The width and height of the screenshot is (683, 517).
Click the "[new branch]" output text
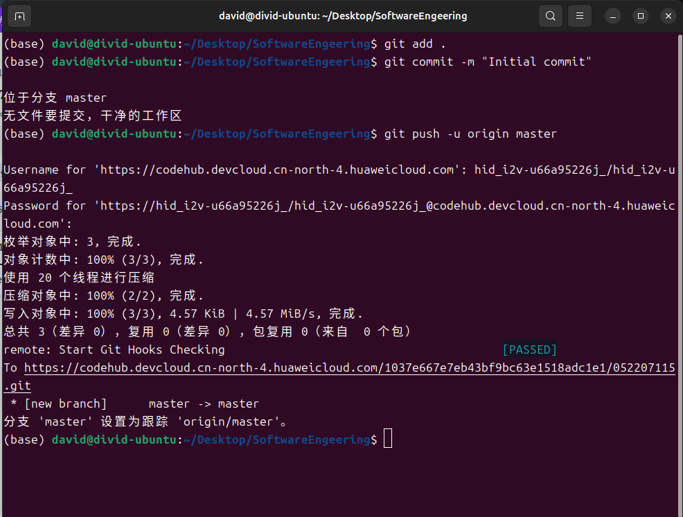point(66,403)
